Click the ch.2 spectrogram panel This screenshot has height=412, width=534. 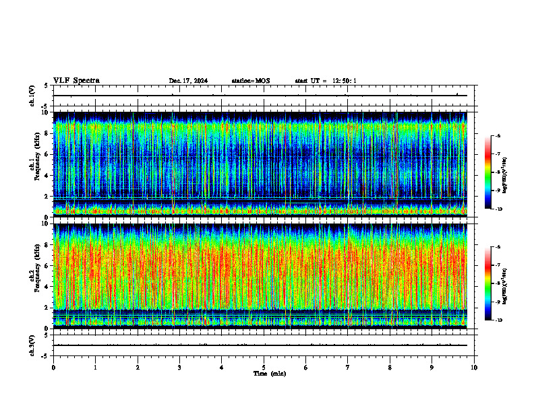coord(260,276)
